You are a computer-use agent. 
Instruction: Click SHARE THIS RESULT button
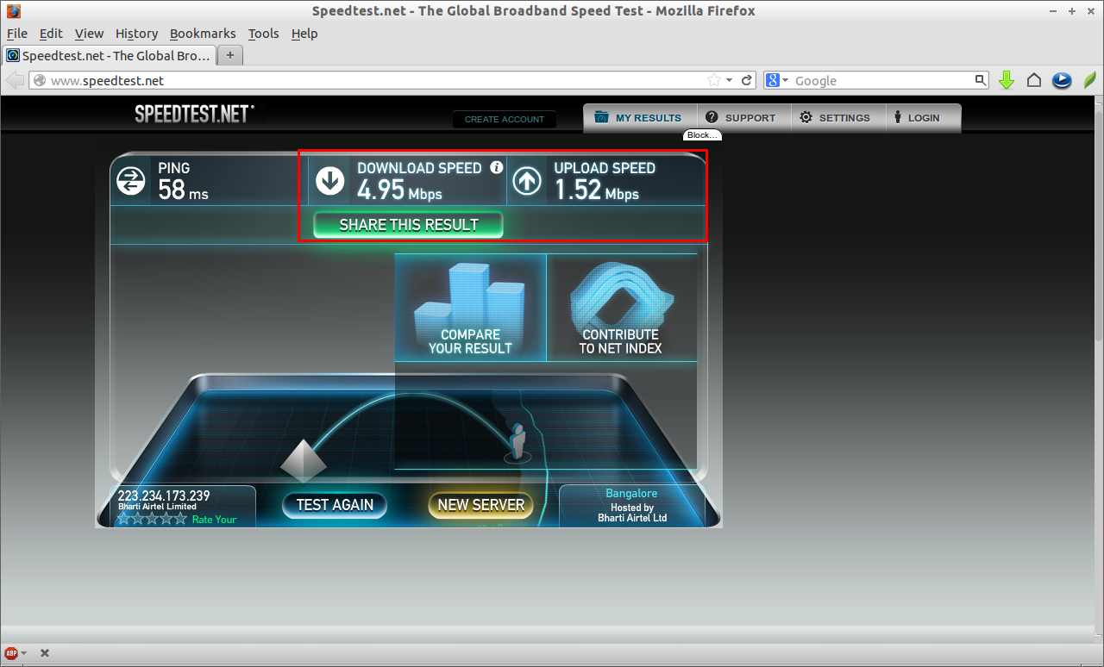tap(408, 225)
